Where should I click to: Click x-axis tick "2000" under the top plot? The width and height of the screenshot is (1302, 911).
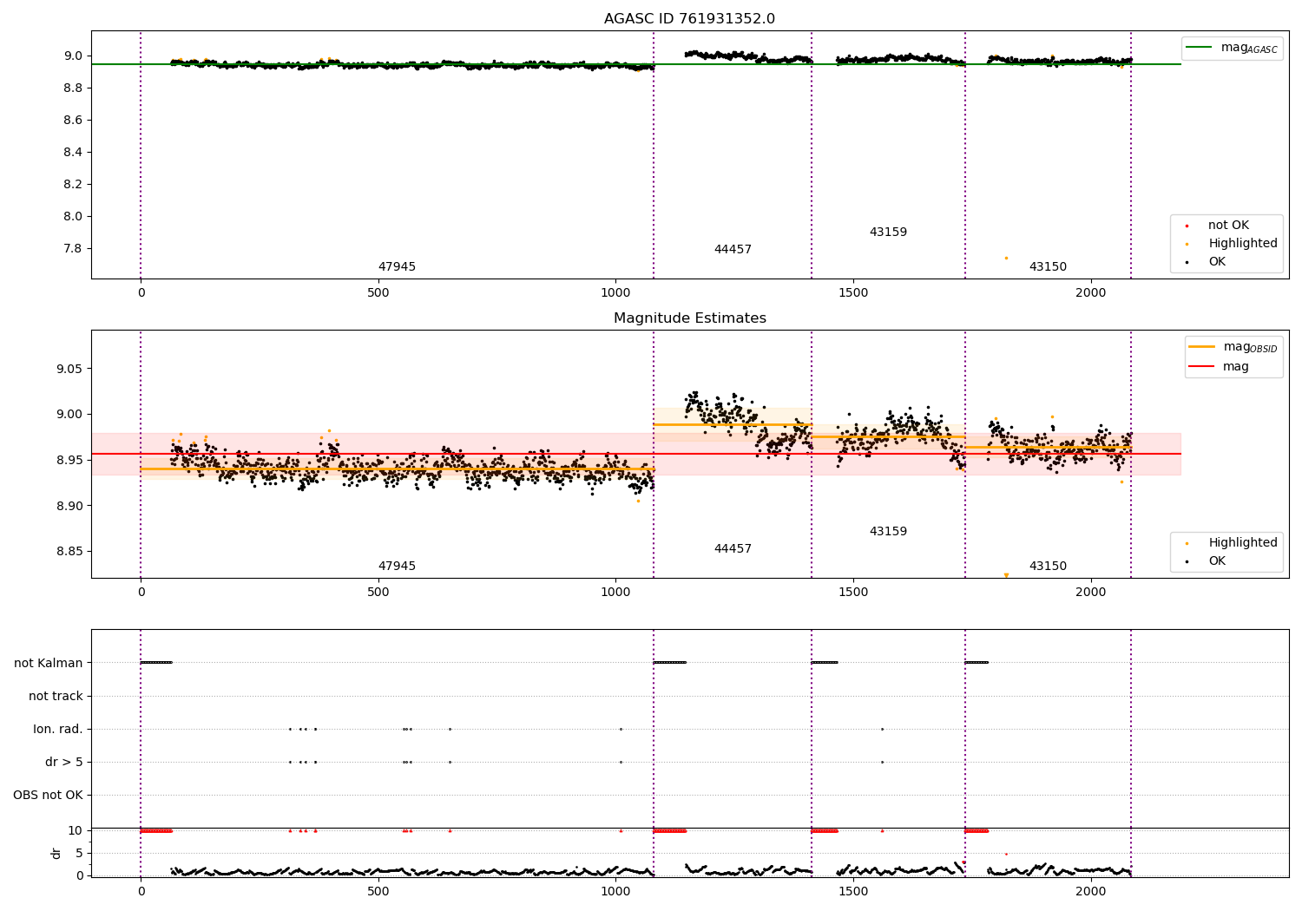pos(1091,293)
